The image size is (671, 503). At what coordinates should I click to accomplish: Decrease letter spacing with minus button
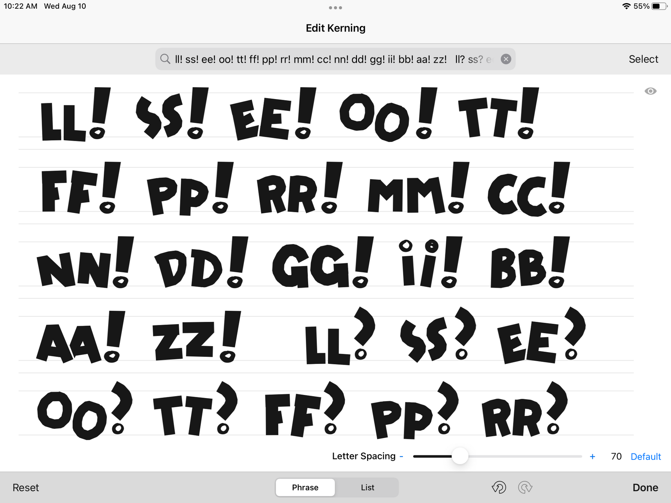[x=401, y=456]
